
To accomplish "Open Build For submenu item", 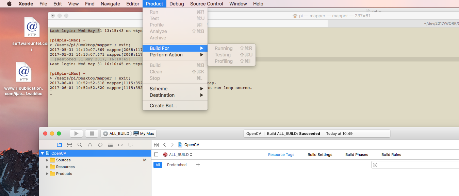I will (x=175, y=48).
